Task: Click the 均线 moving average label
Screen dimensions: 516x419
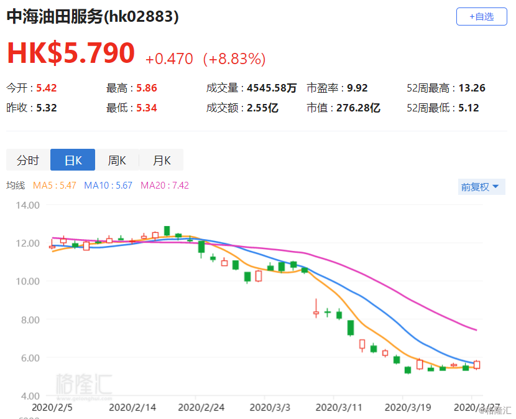Action: tap(16, 186)
